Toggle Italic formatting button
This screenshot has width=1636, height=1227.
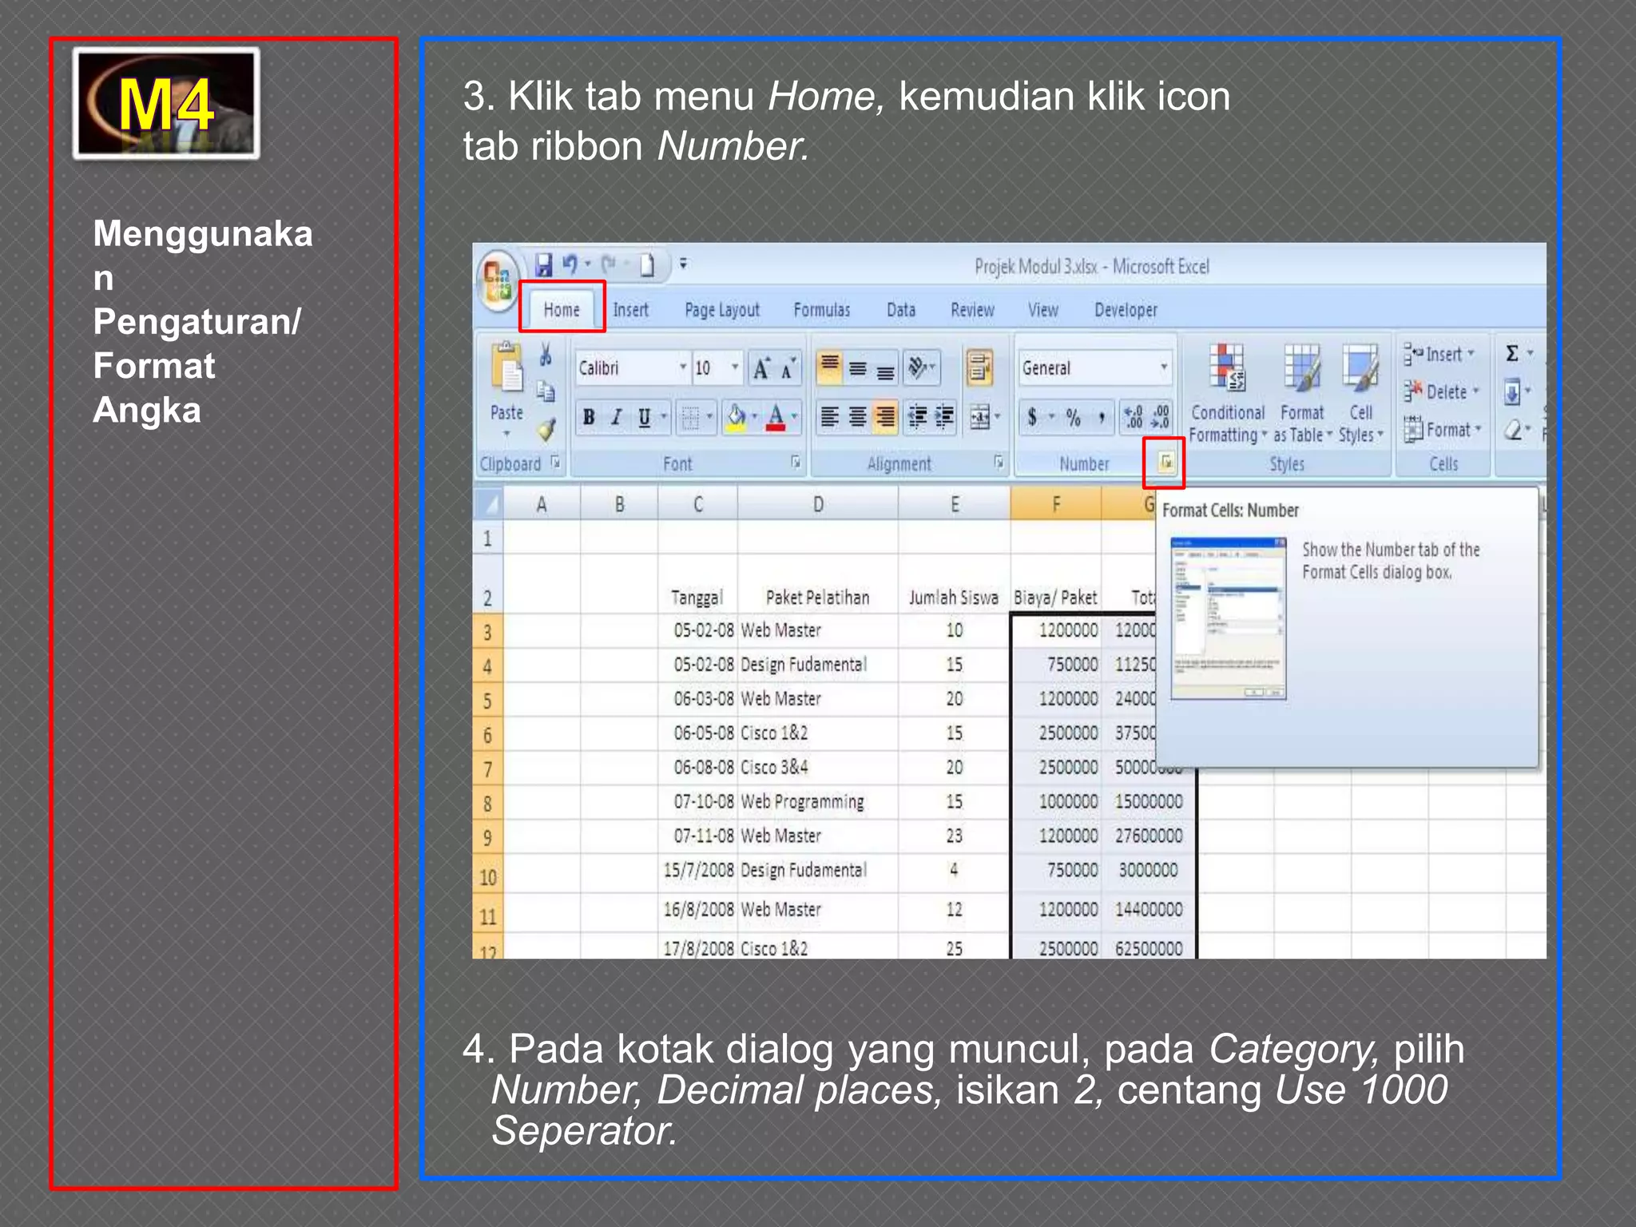[616, 417]
